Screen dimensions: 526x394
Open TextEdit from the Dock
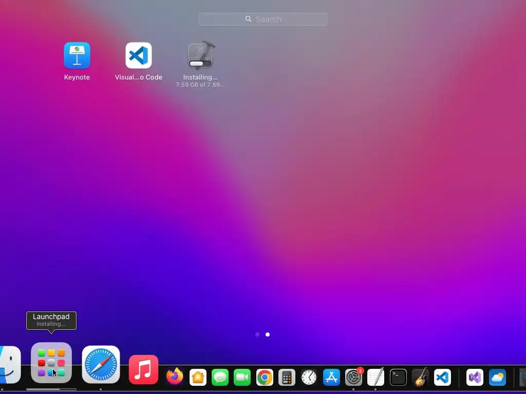[x=375, y=377]
